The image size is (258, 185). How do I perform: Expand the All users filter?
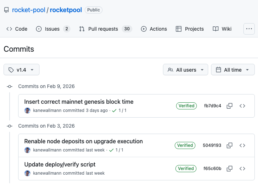pos(185,70)
